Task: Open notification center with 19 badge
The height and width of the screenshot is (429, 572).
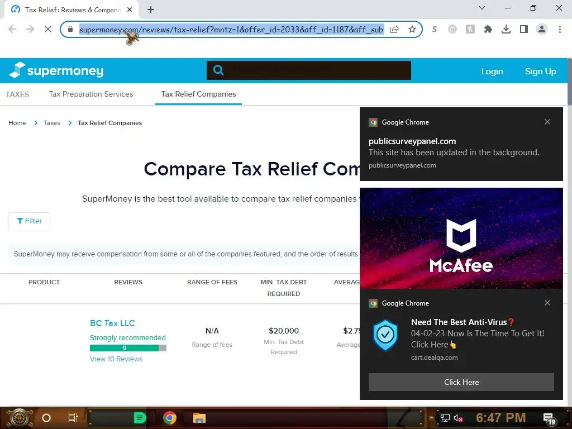Action: pos(549,419)
